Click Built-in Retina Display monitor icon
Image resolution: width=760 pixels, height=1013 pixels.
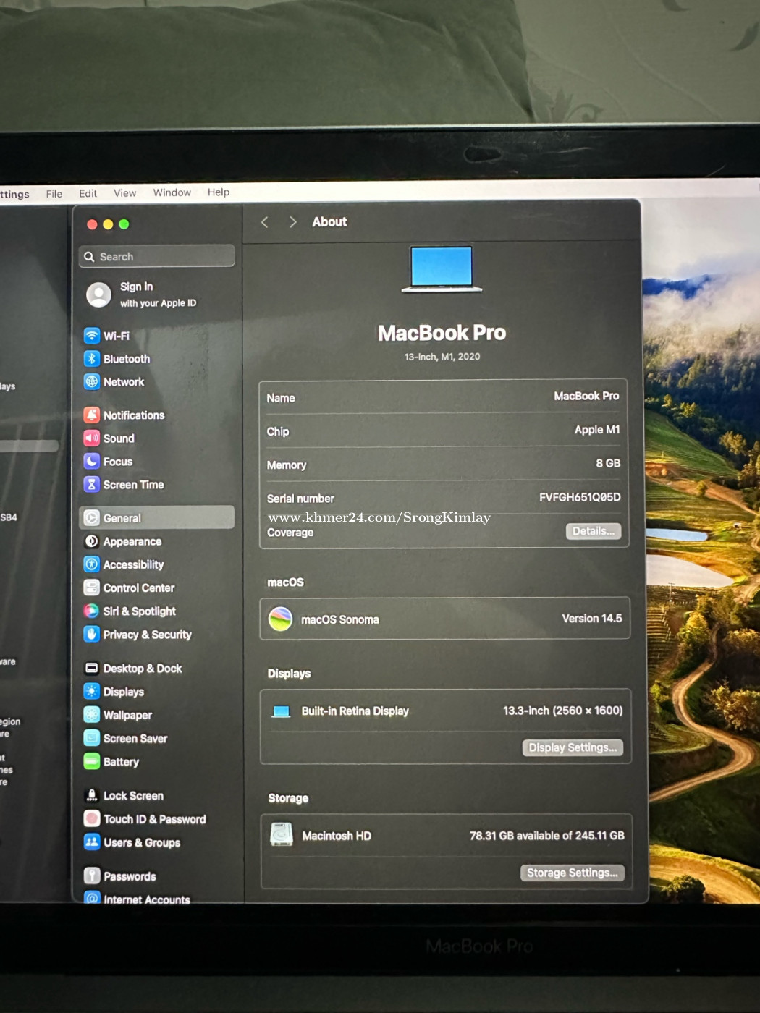click(281, 711)
